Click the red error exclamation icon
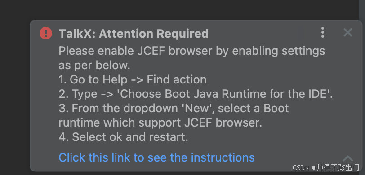Viewport: 365px width, 175px height. [46, 33]
